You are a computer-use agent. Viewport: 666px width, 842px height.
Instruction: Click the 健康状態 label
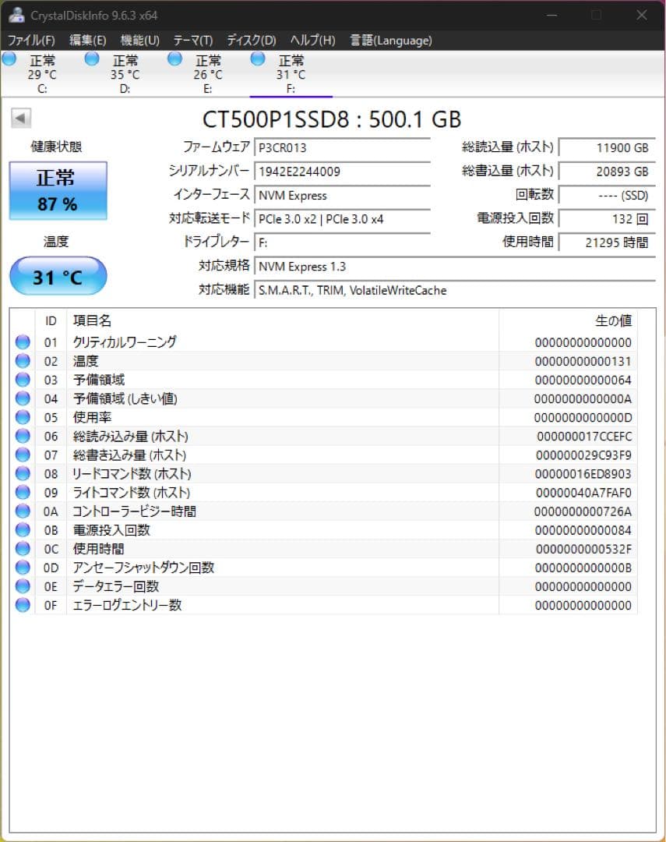click(x=56, y=147)
